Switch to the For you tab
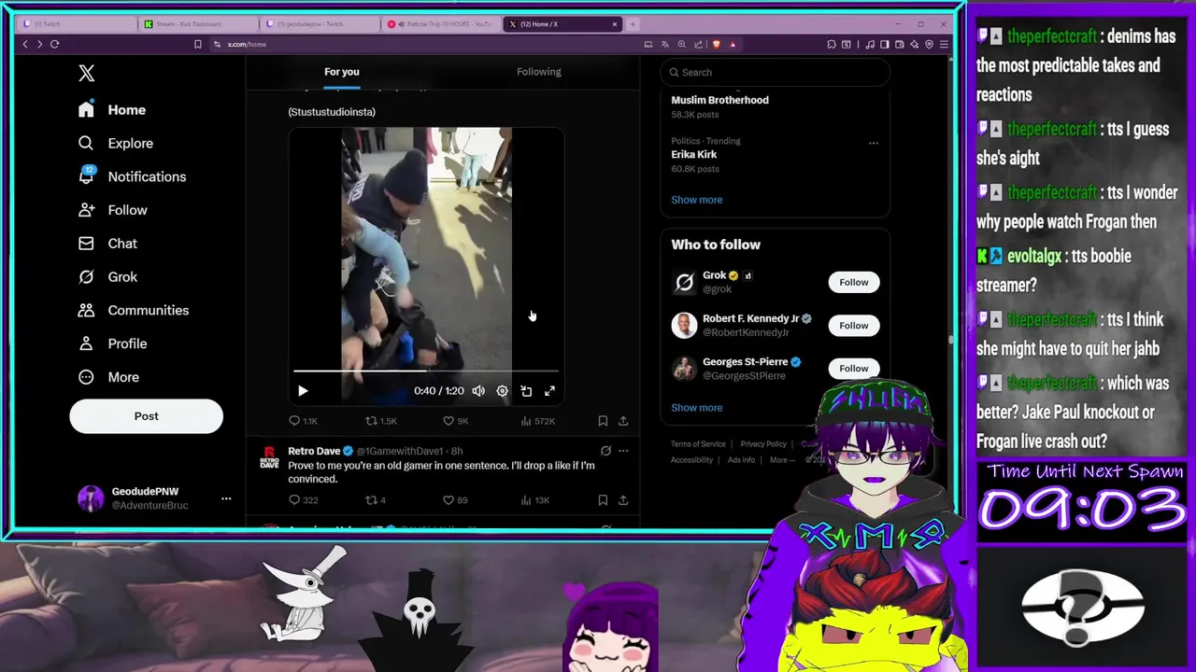Image resolution: width=1196 pixels, height=672 pixels. click(x=342, y=72)
